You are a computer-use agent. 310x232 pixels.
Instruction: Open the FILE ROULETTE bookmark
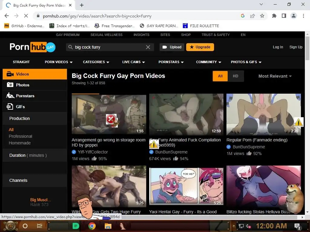201,26
